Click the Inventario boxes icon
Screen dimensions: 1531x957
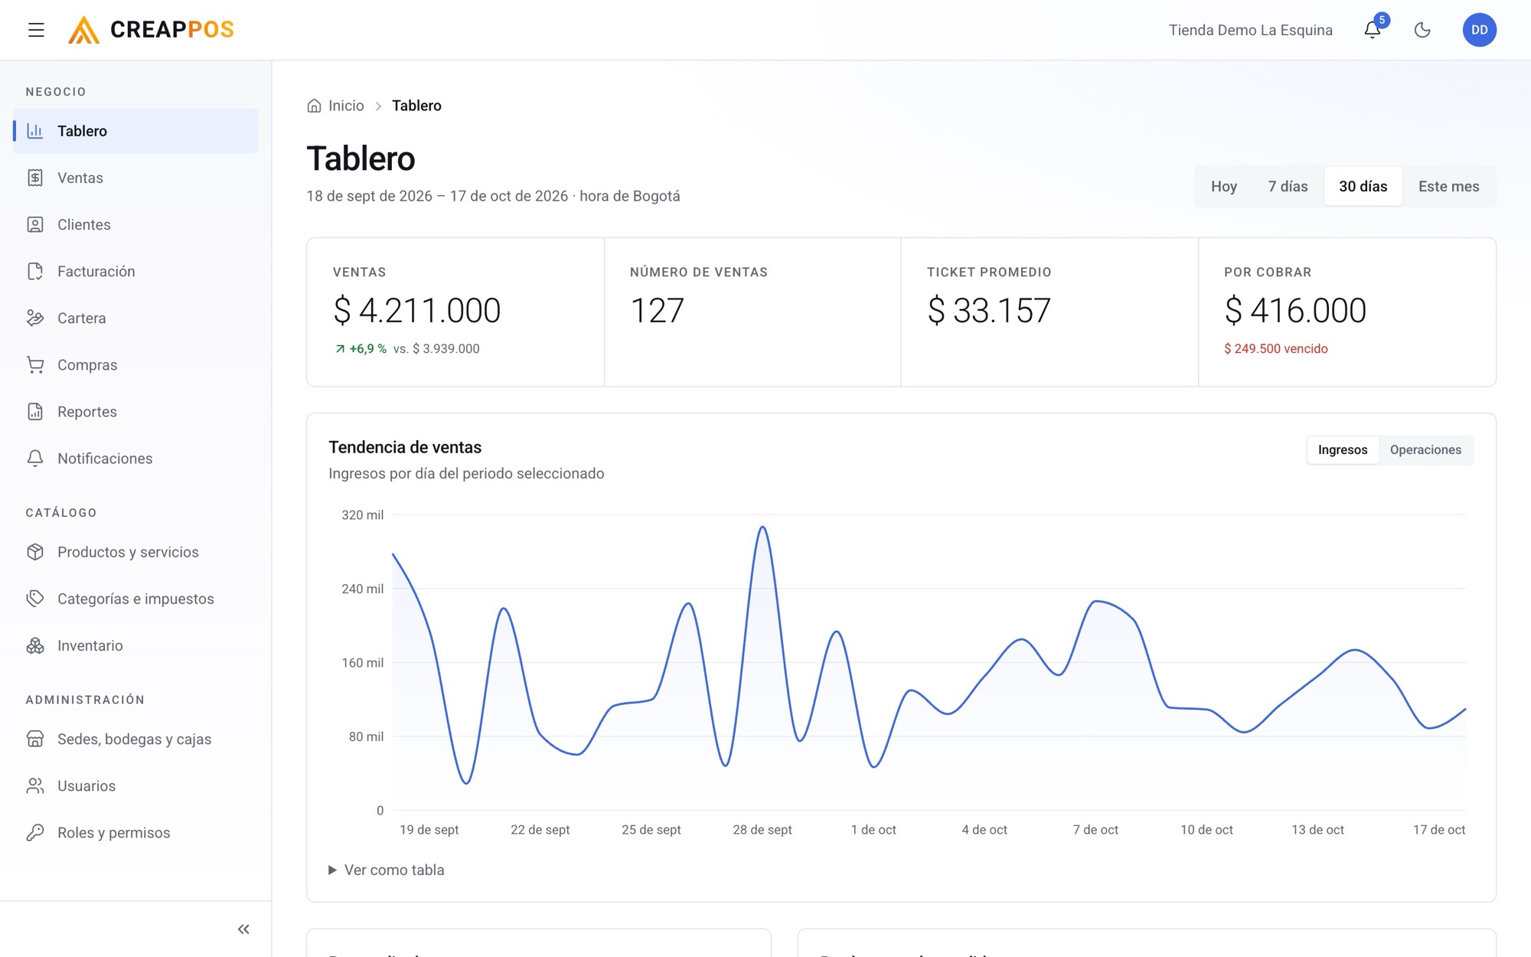[x=35, y=645]
